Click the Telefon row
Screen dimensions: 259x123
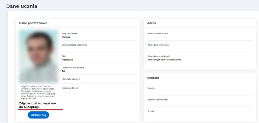point(200,90)
